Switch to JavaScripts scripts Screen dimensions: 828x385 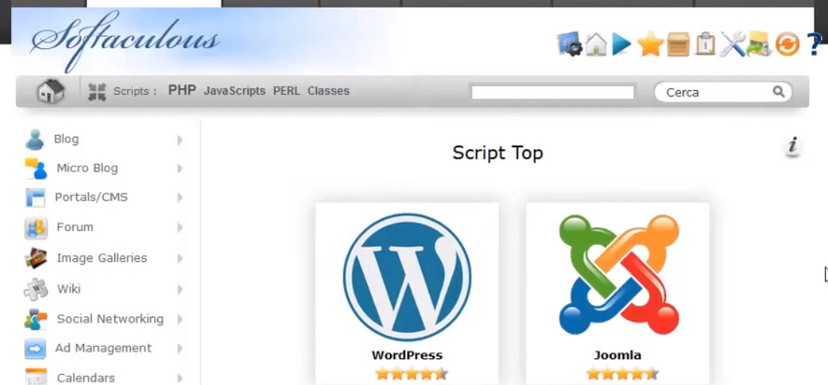tap(234, 91)
